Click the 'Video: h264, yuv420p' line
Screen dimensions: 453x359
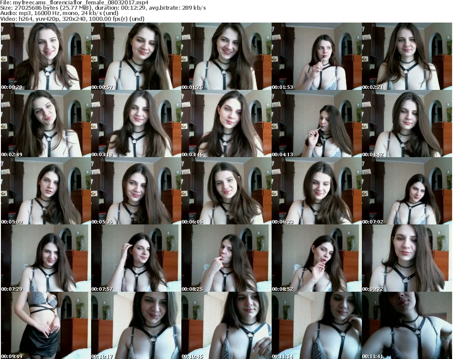click(x=72, y=19)
